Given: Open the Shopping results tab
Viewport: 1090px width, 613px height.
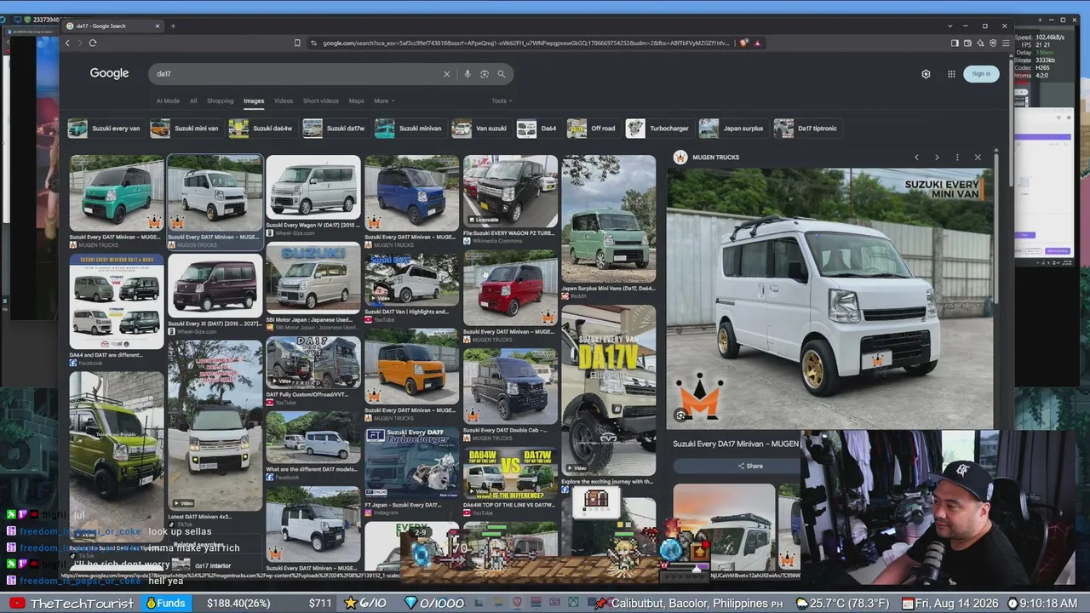Looking at the screenshot, I should 220,100.
